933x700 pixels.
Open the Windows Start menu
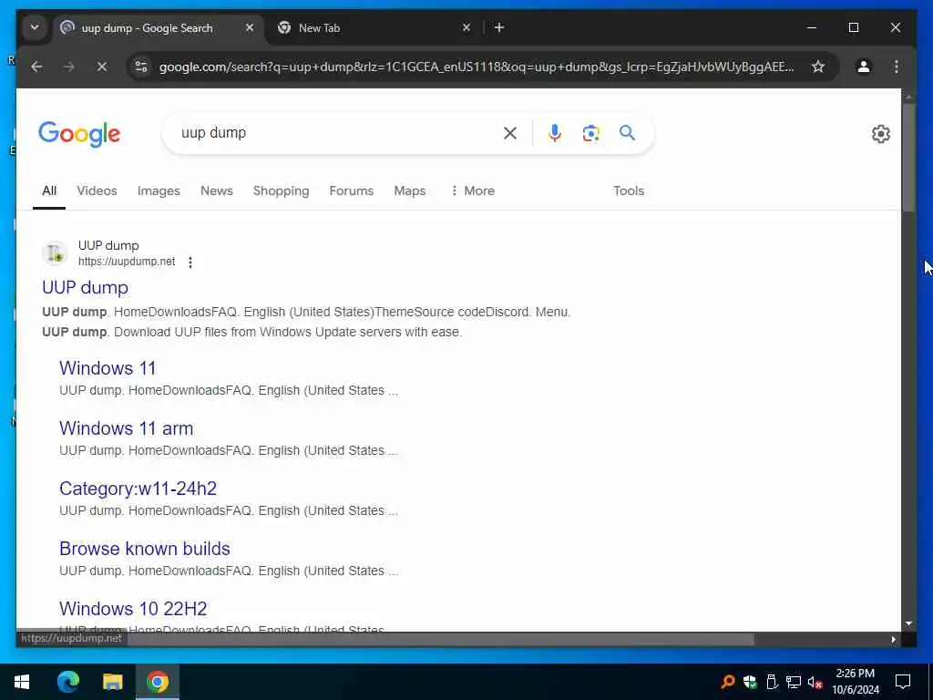pos(22,682)
